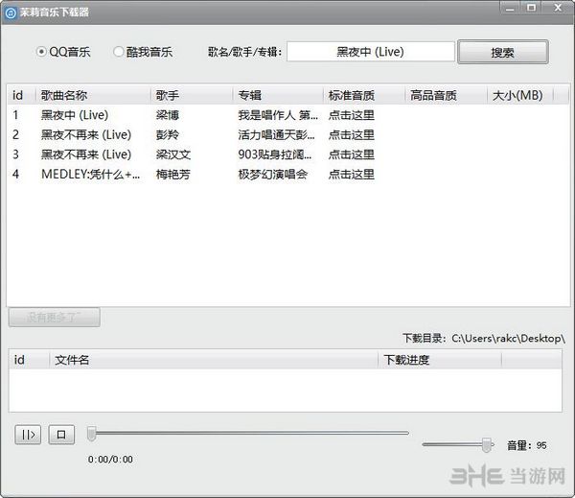Click the 歌曲名称 column header

(93, 96)
